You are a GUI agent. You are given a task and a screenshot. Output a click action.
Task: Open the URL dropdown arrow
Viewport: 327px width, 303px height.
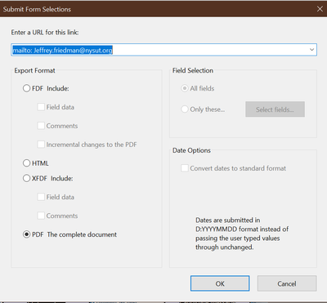pos(311,50)
